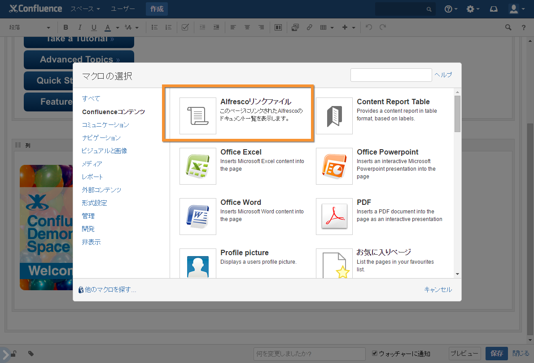
Task: Open find and replace magnifier in the toolbar
Action: [x=508, y=27]
